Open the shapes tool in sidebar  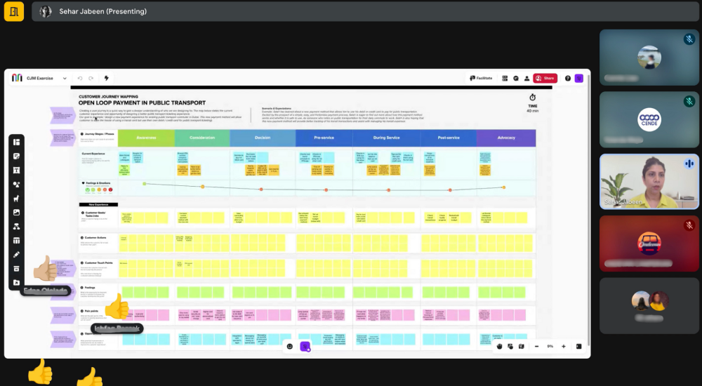(16, 184)
